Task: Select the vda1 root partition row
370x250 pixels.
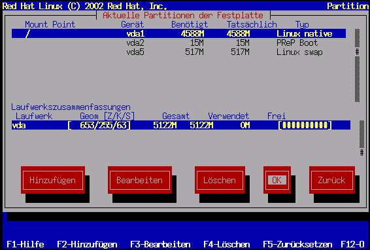Action: click(x=178, y=33)
